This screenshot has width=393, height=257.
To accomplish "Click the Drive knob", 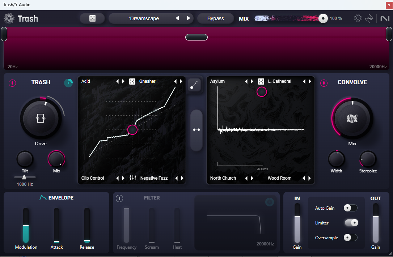I will pos(41,118).
